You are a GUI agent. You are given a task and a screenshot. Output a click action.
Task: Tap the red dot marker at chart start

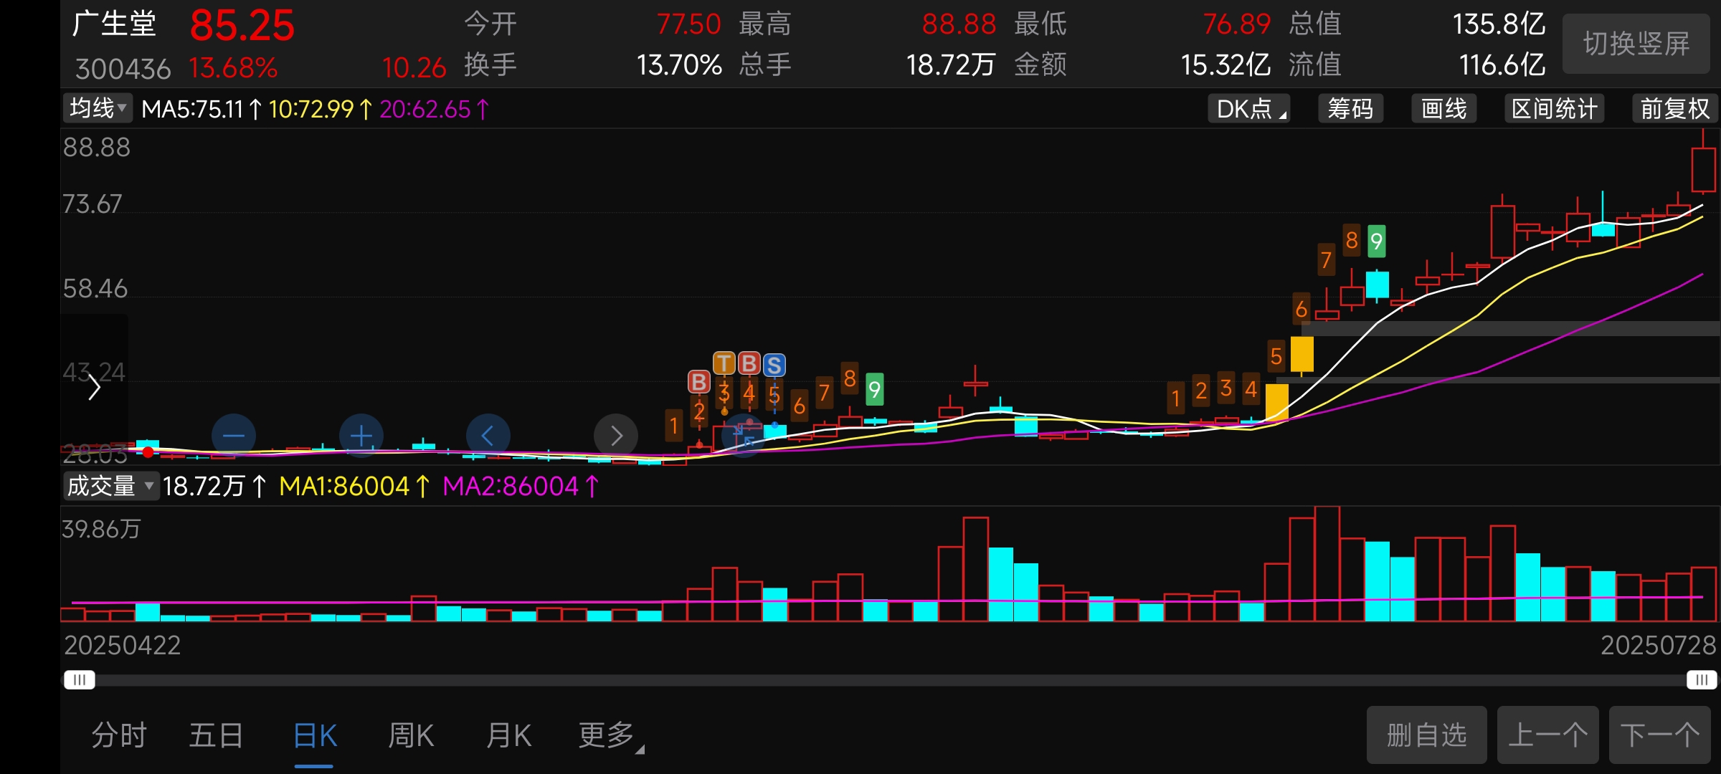point(148,452)
